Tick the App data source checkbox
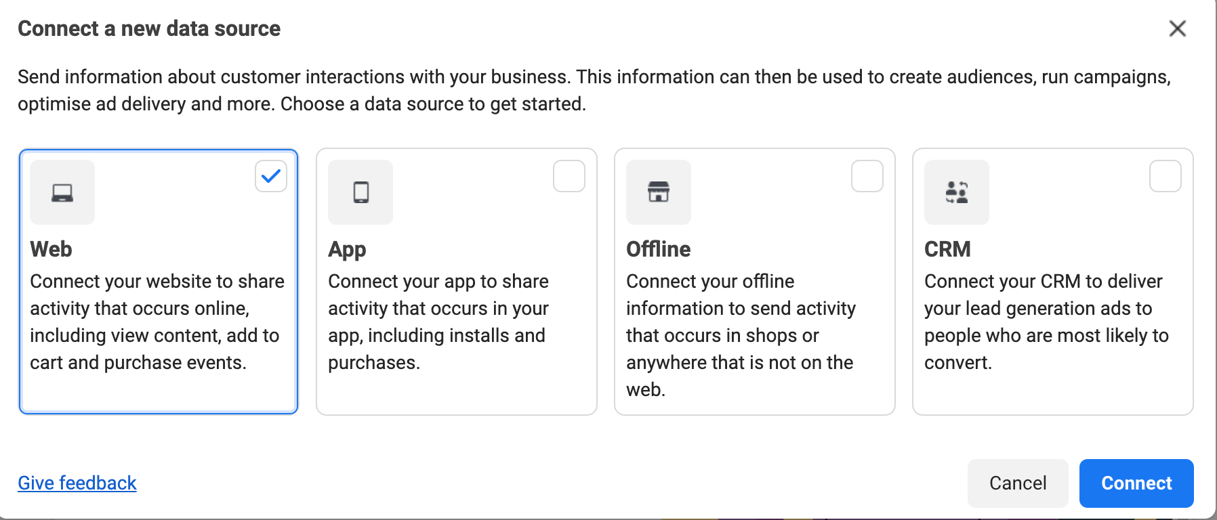 (x=569, y=176)
